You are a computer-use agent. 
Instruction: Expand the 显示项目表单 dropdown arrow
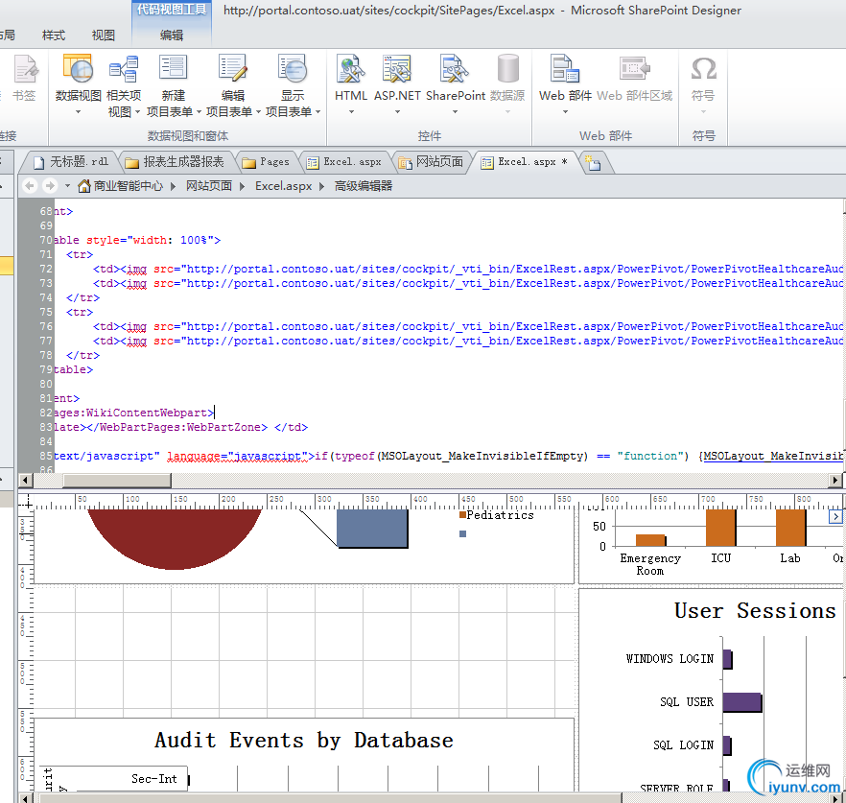[x=317, y=111]
